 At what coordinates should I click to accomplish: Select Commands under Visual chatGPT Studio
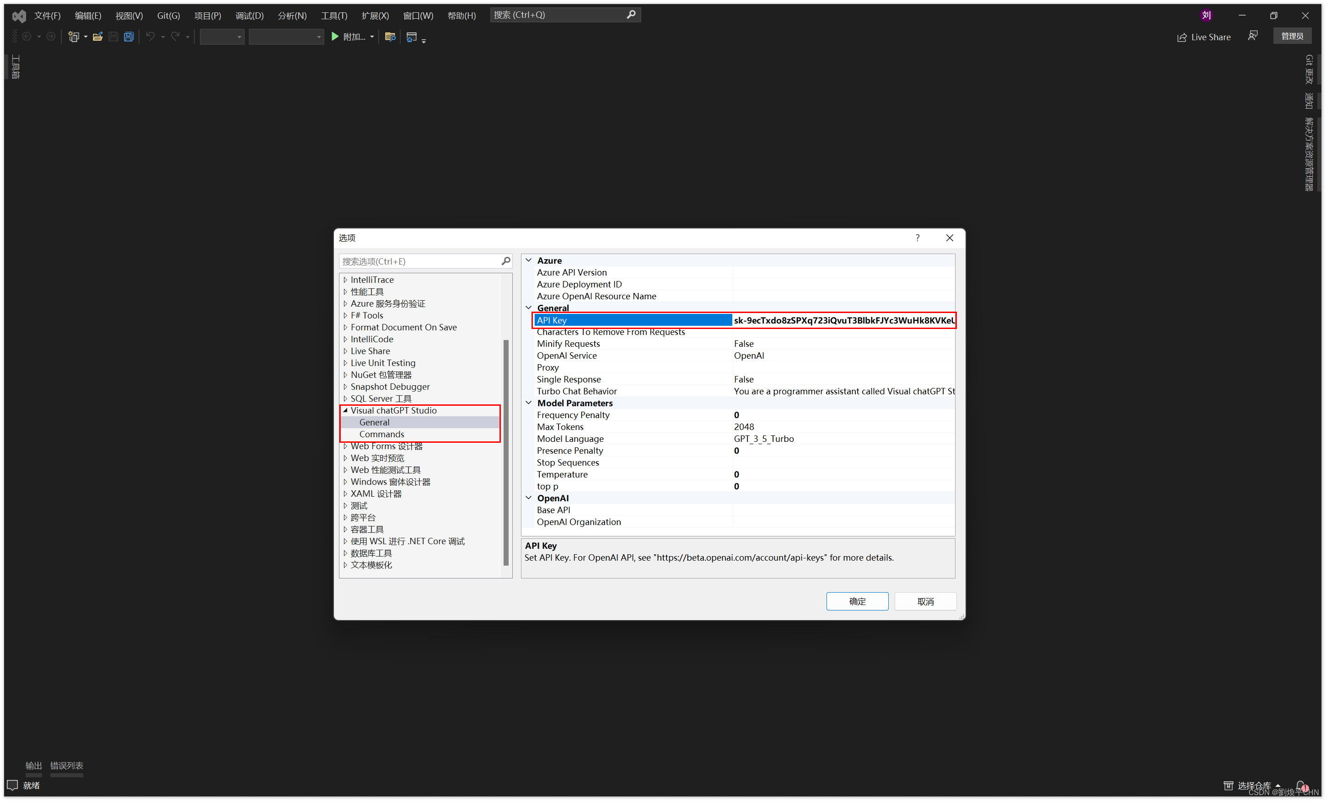pyautogui.click(x=381, y=434)
